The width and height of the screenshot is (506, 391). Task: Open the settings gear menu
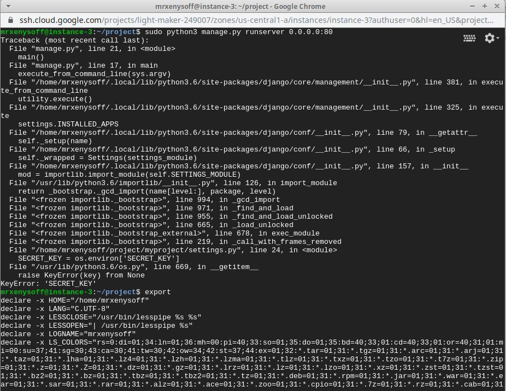pos(491,38)
